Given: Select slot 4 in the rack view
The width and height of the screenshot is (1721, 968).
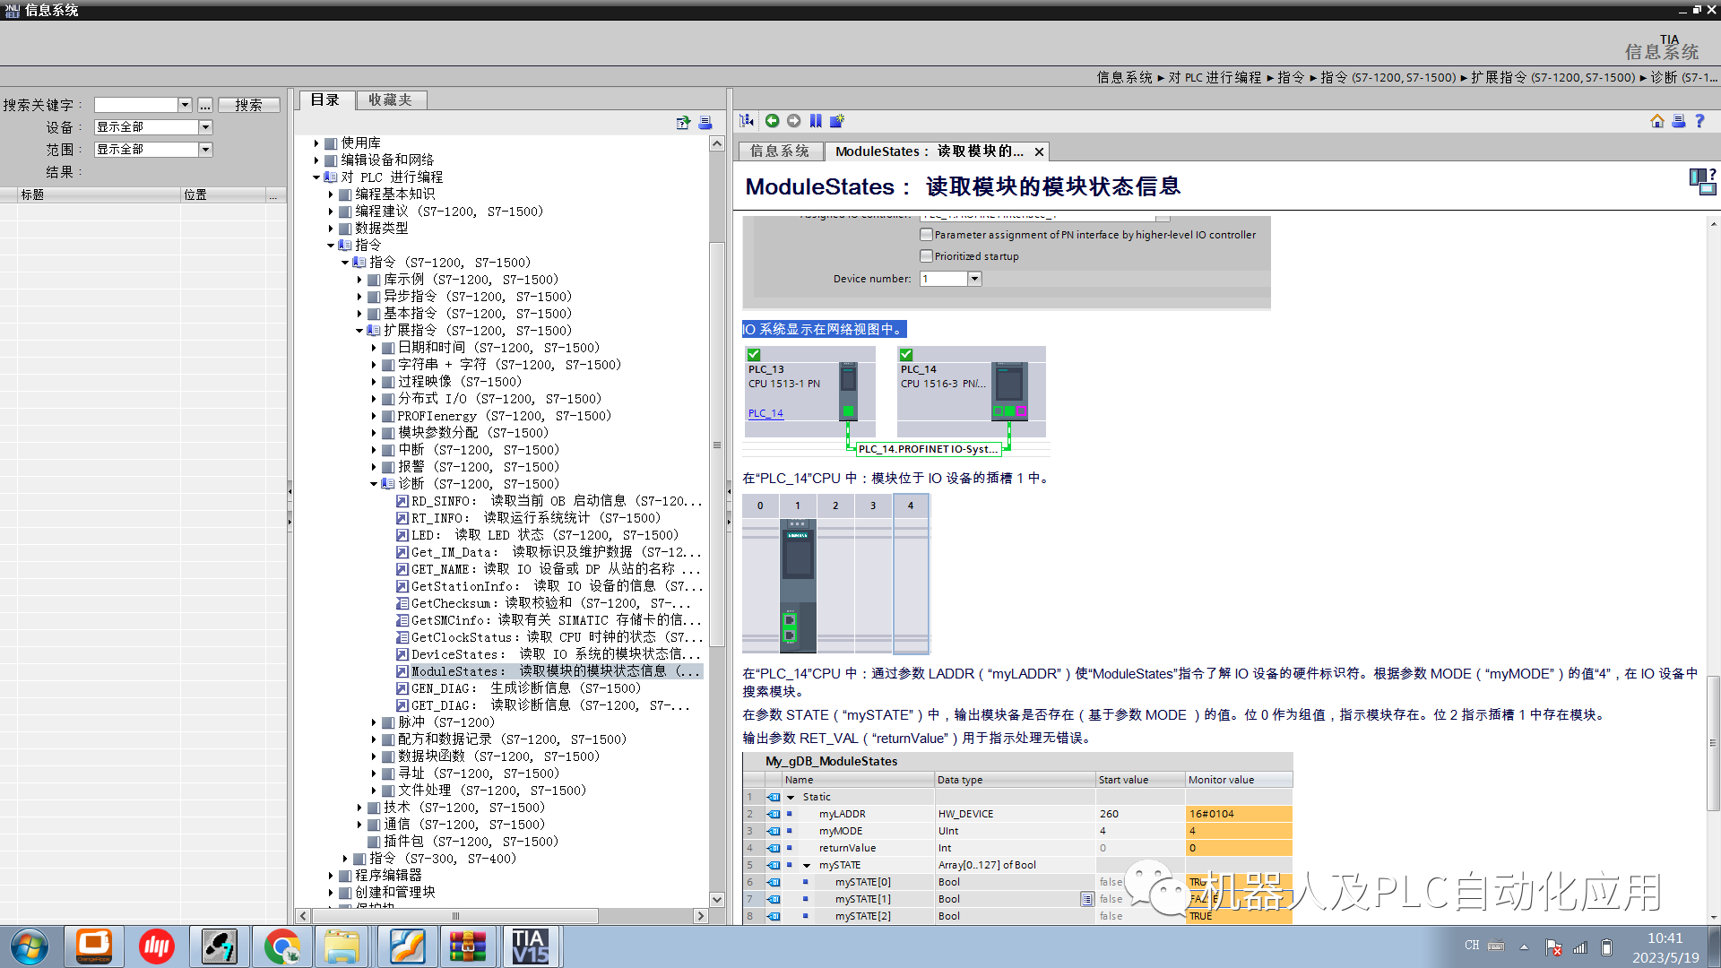Looking at the screenshot, I should point(911,574).
